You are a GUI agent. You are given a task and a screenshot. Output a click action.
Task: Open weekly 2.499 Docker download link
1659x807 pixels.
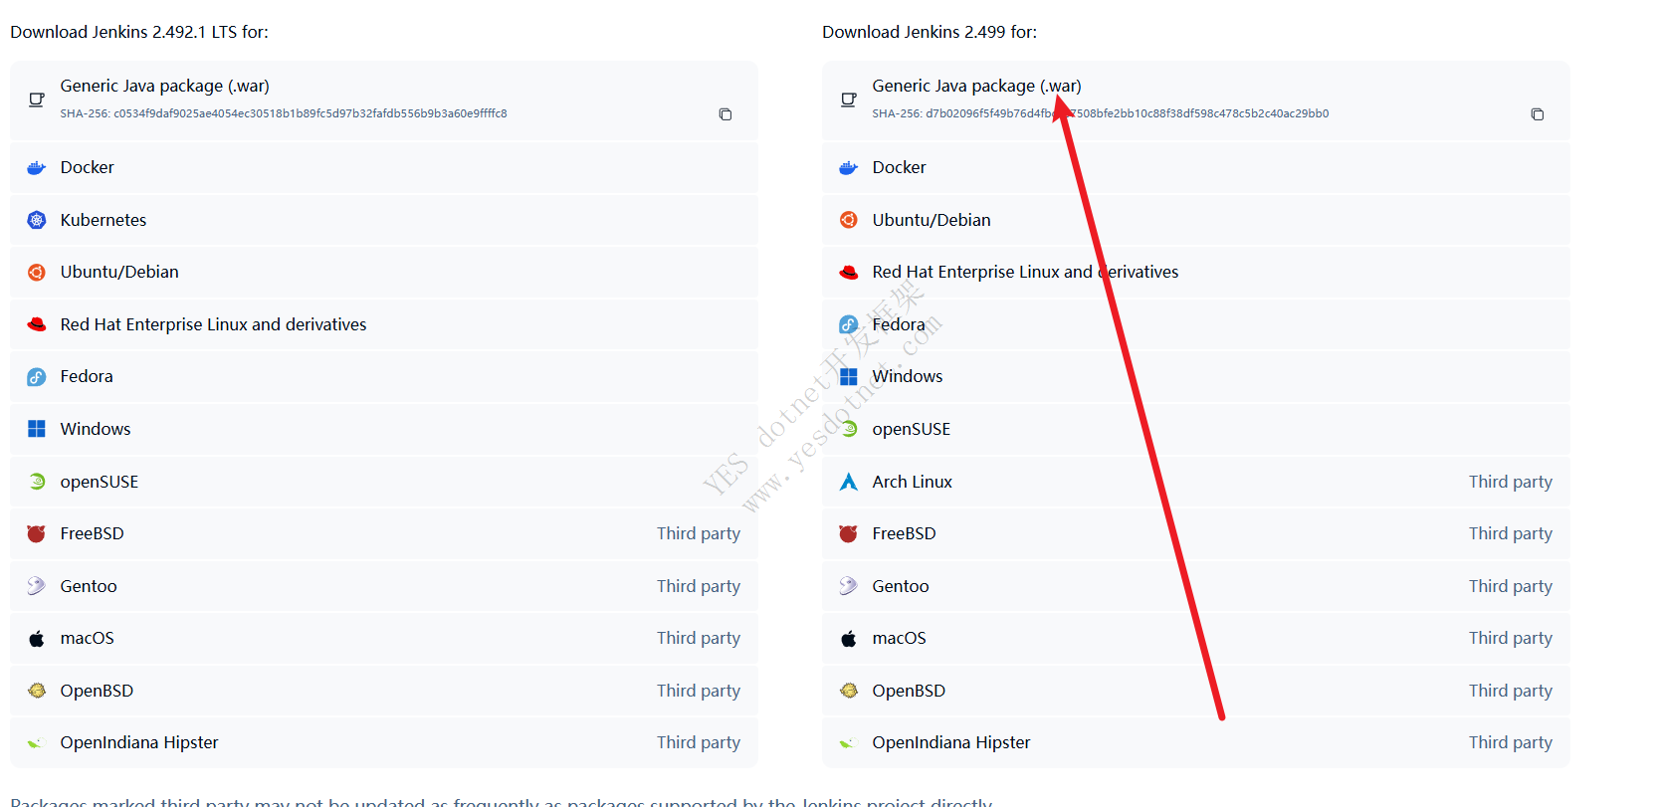pos(1196,167)
